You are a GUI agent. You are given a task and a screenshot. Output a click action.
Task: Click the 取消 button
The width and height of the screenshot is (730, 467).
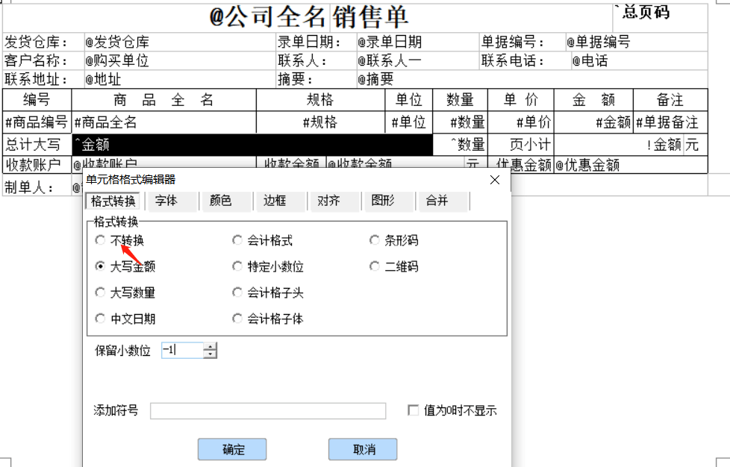[364, 449]
